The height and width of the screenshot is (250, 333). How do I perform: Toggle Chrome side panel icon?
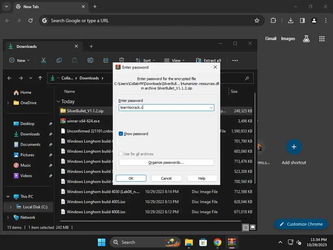click(302, 21)
